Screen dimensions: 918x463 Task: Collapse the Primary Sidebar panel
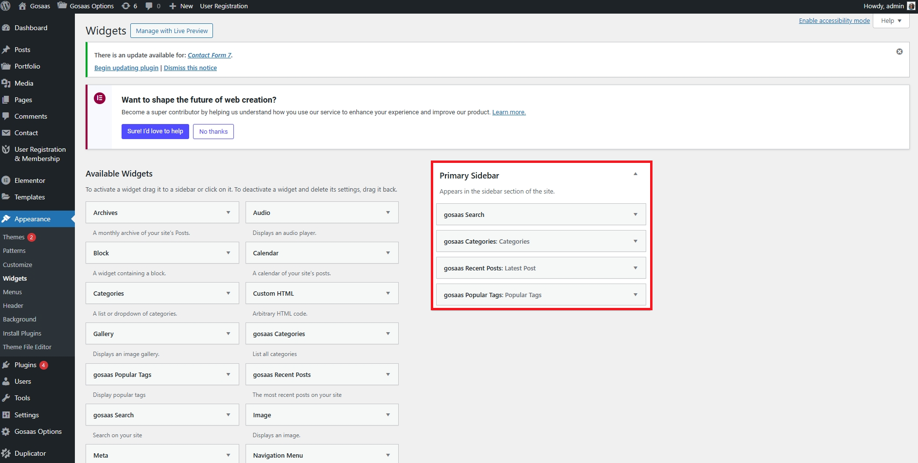tap(635, 174)
